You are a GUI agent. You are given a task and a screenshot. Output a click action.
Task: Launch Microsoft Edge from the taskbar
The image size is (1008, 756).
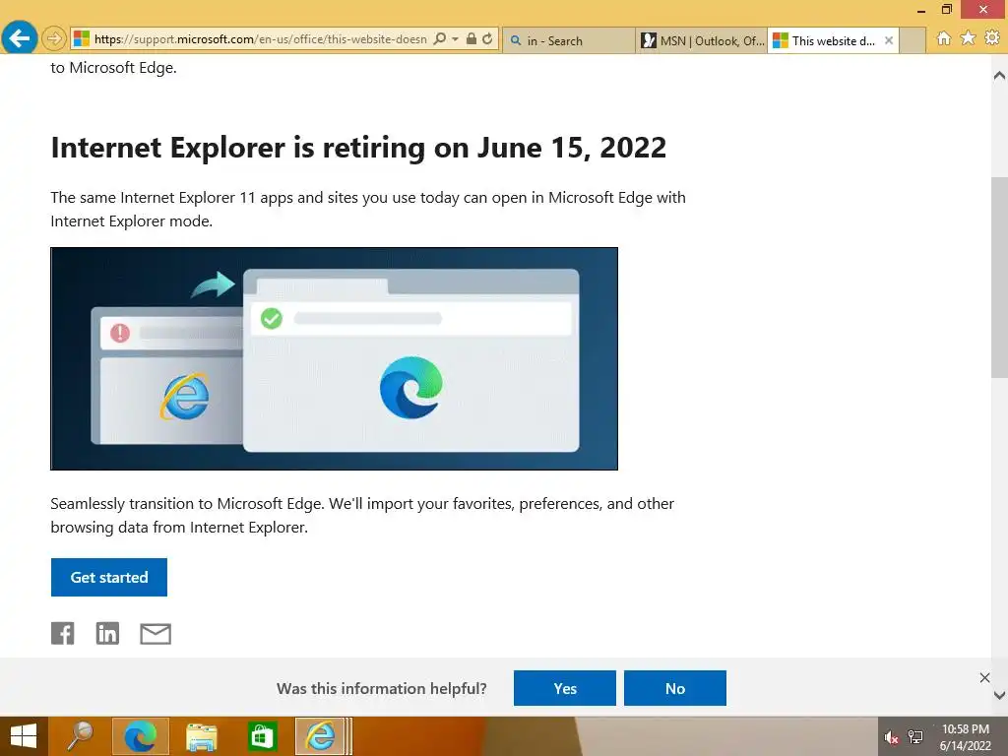(141, 736)
